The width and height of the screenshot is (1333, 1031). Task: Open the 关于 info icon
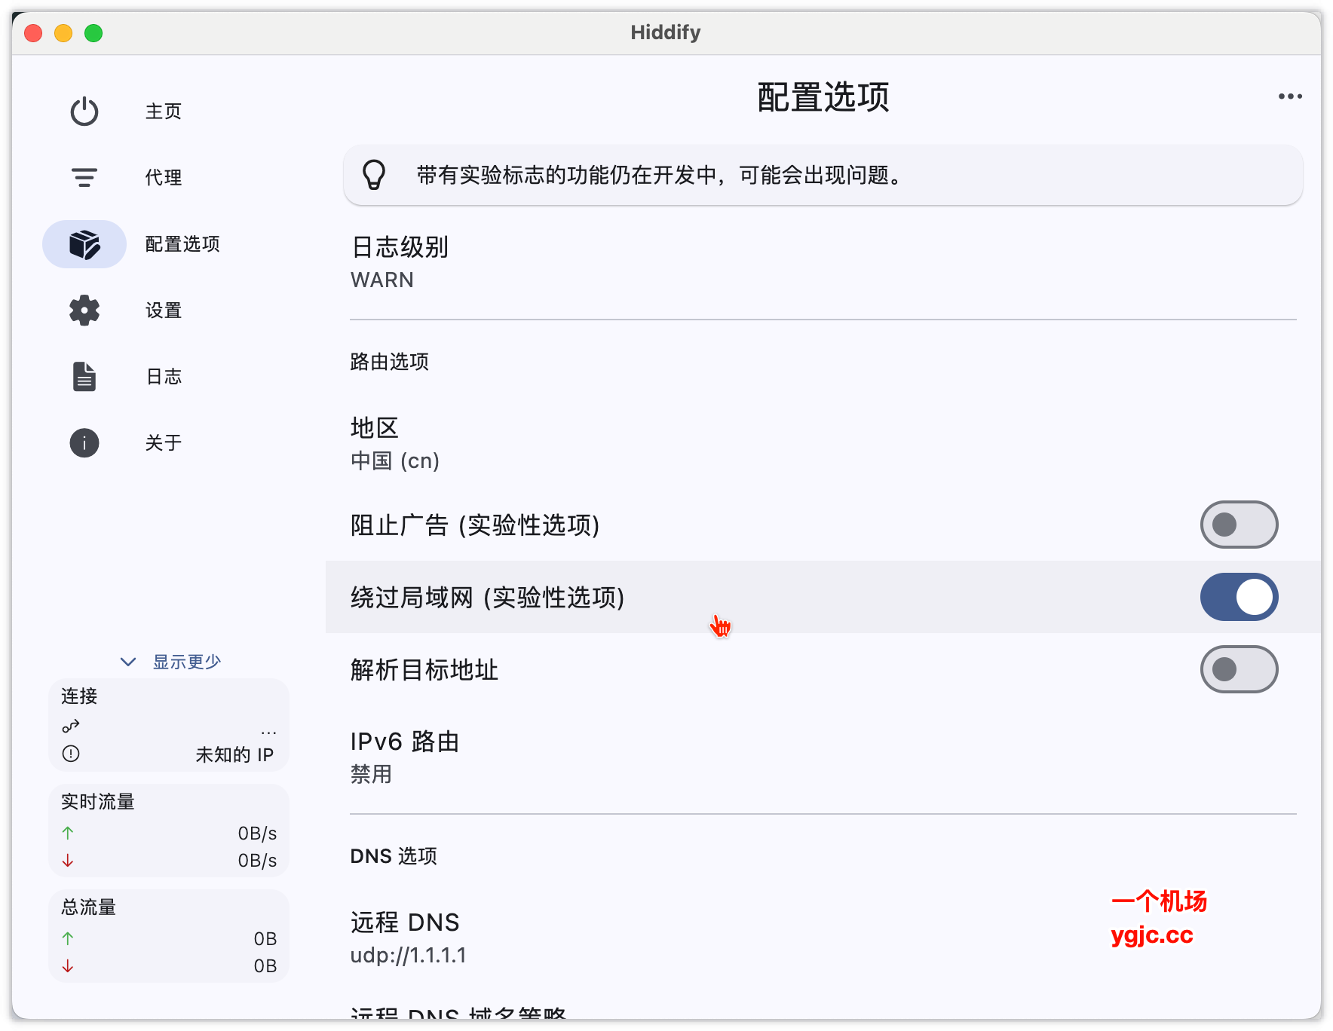click(x=84, y=442)
